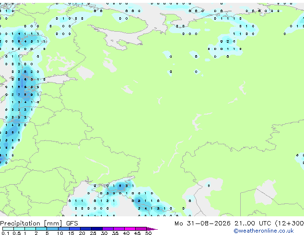This screenshot has height=235, width=304.
Task: Select the 35–40 mm violet swatch
Action: [x=118, y=229]
